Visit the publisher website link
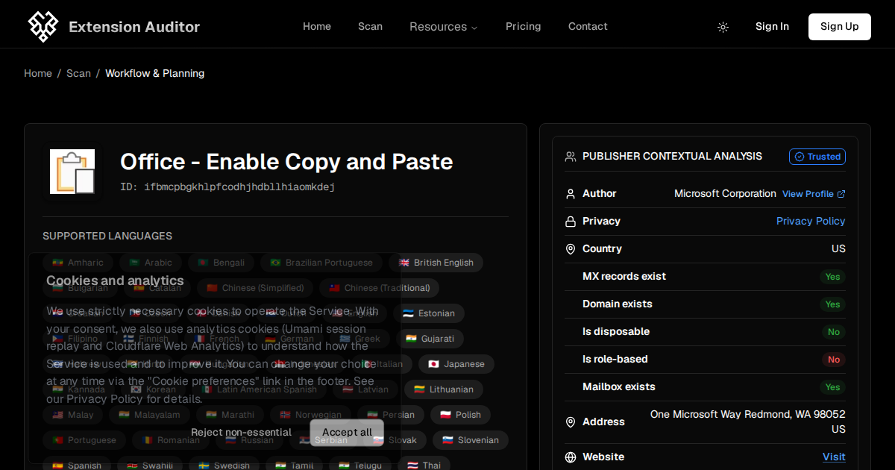This screenshot has height=470, width=895. [x=834, y=457]
